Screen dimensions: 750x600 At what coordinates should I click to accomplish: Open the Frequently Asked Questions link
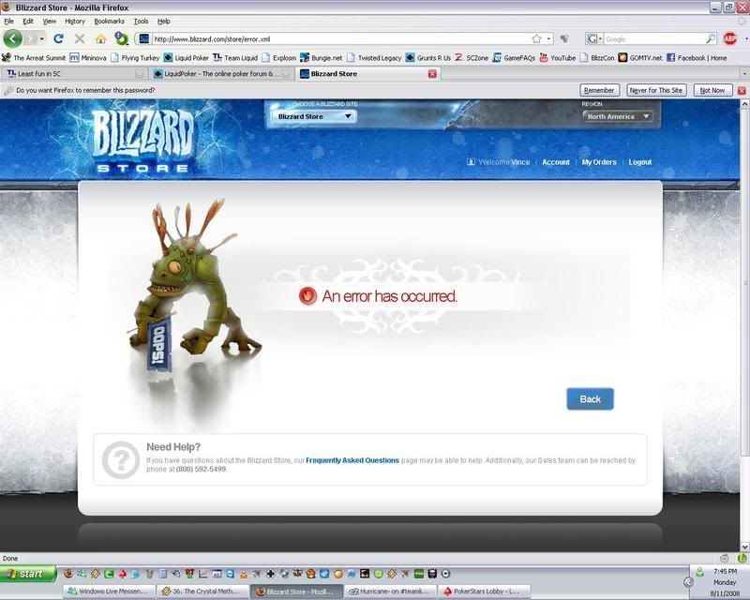352,460
